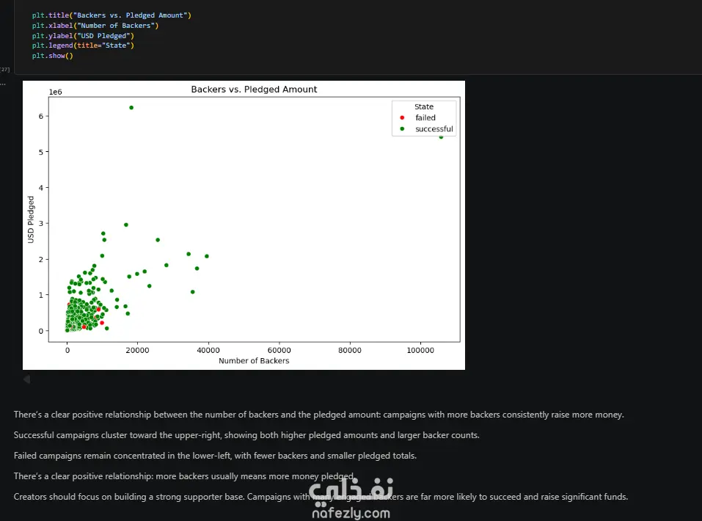The height and width of the screenshot is (521, 702).
Task: Click the USD Pledged axis label
Action: pyautogui.click(x=31, y=219)
